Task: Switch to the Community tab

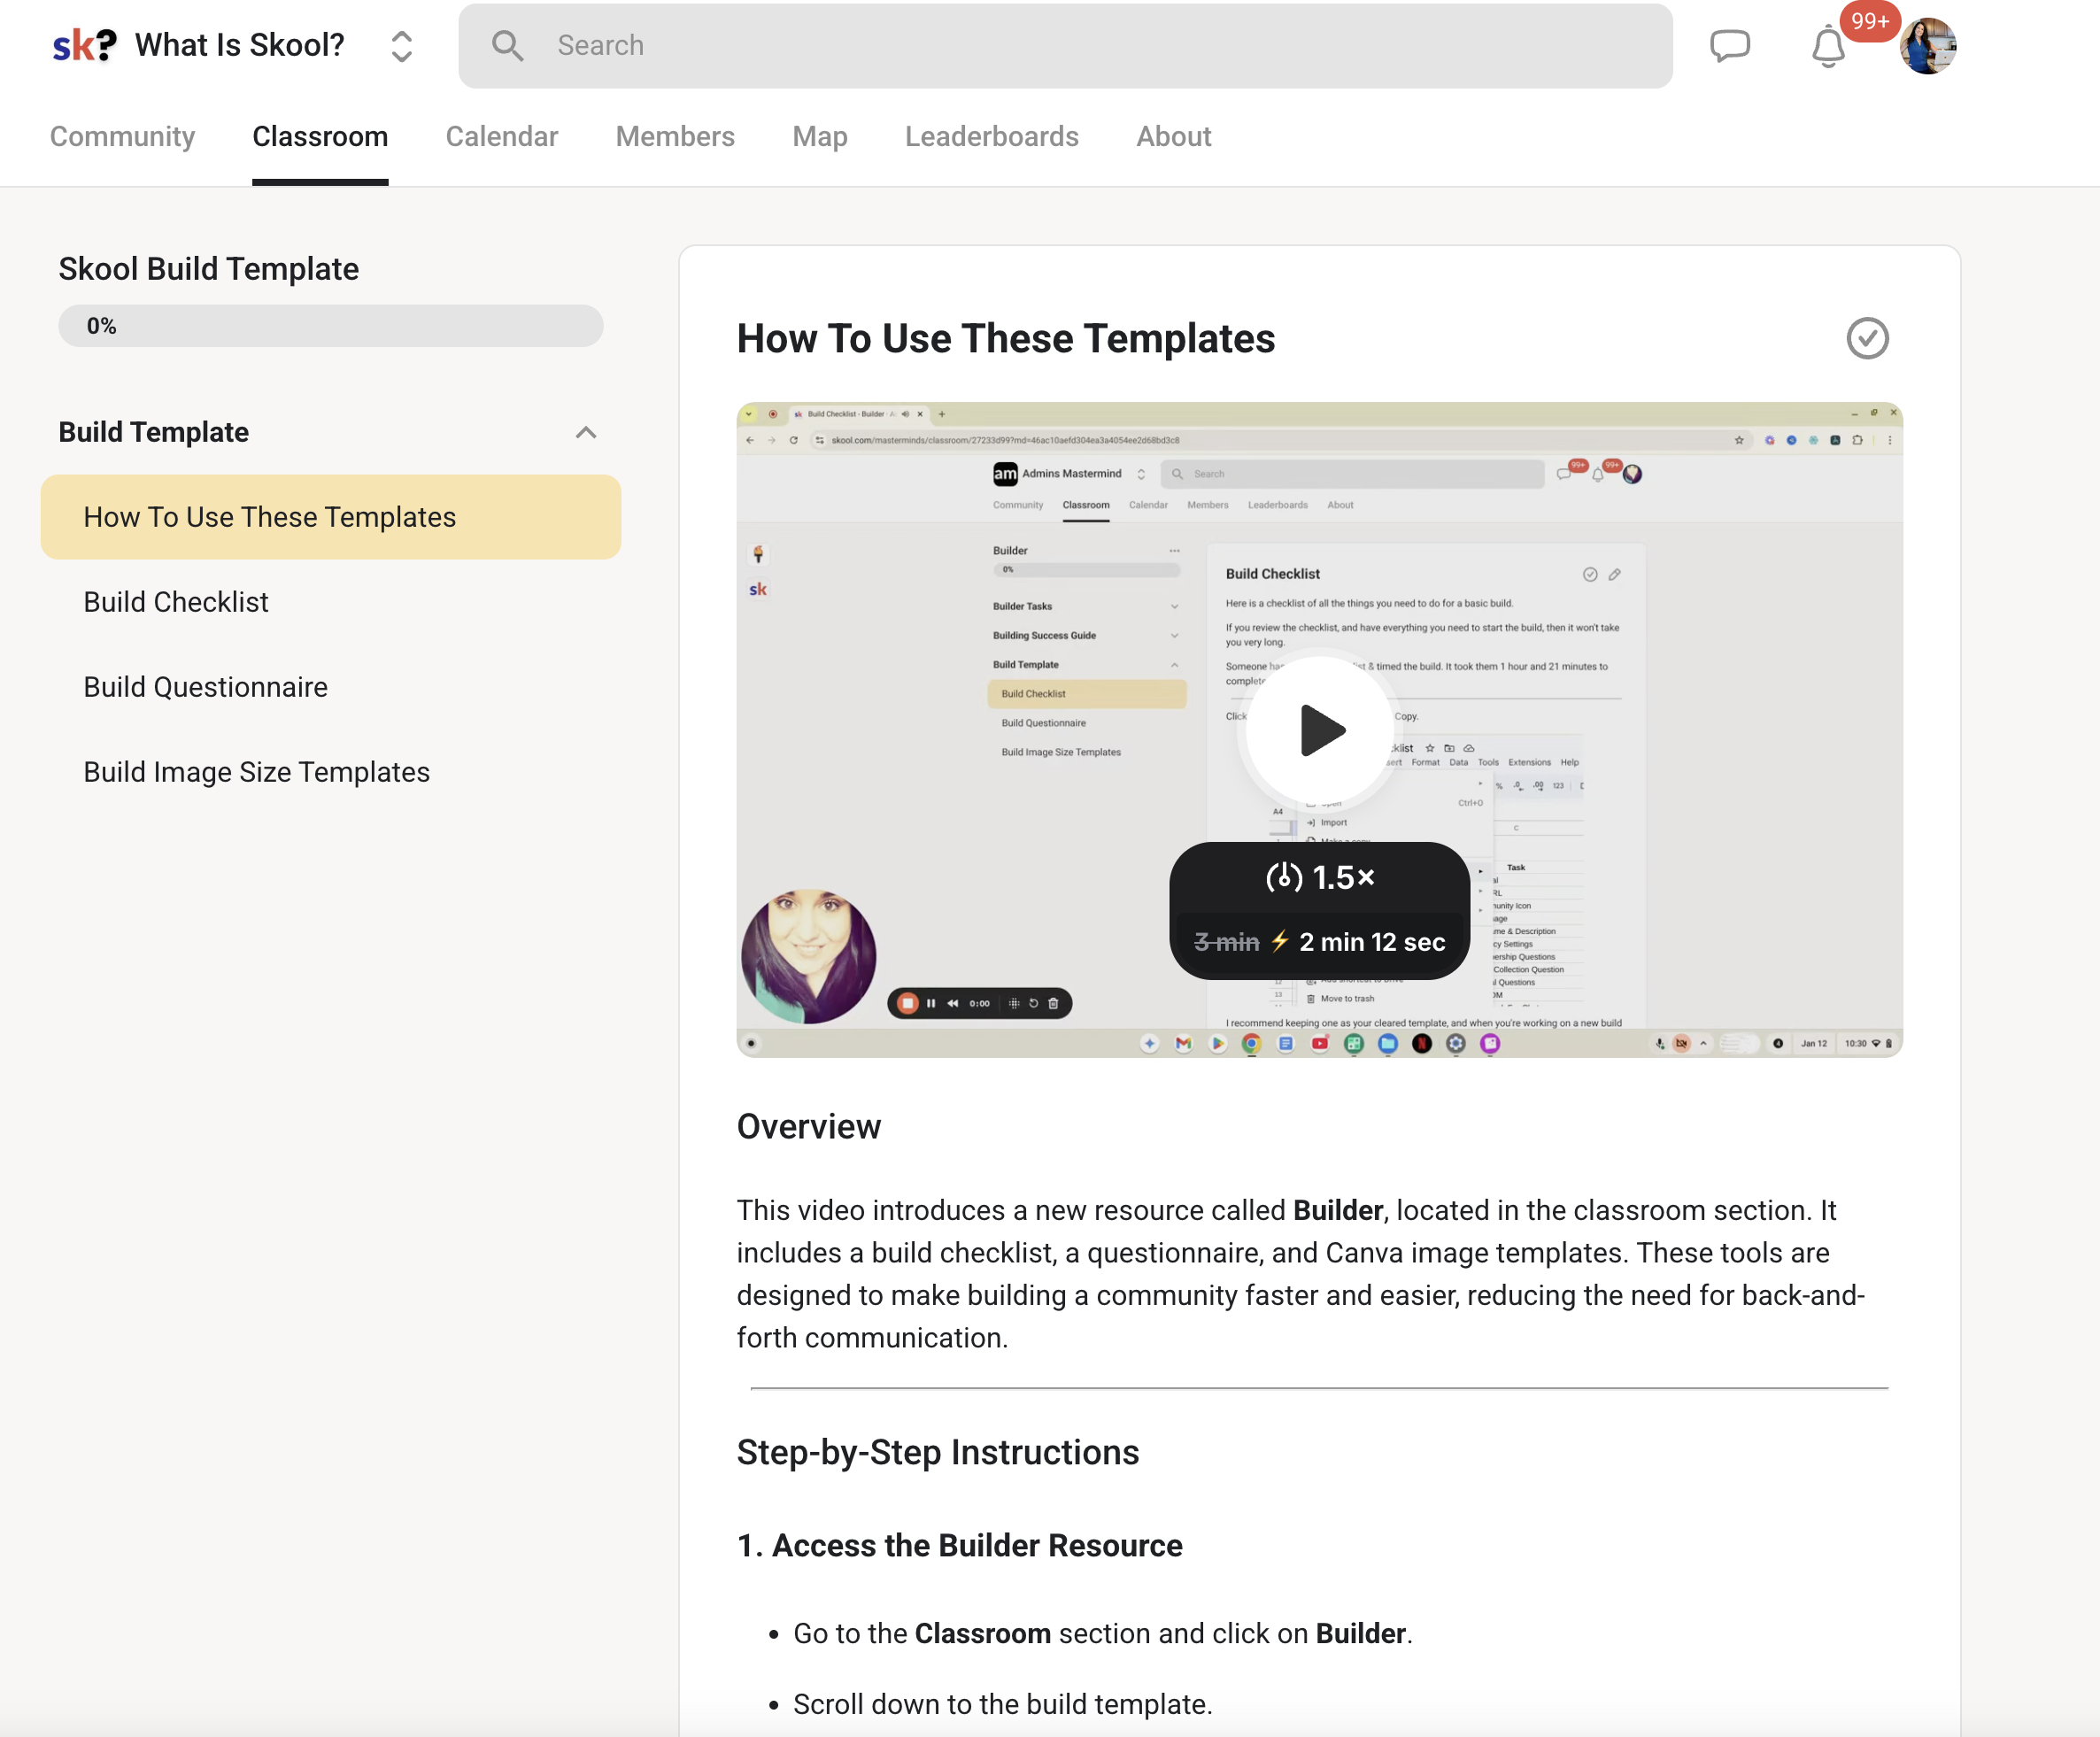Action: tap(122, 136)
